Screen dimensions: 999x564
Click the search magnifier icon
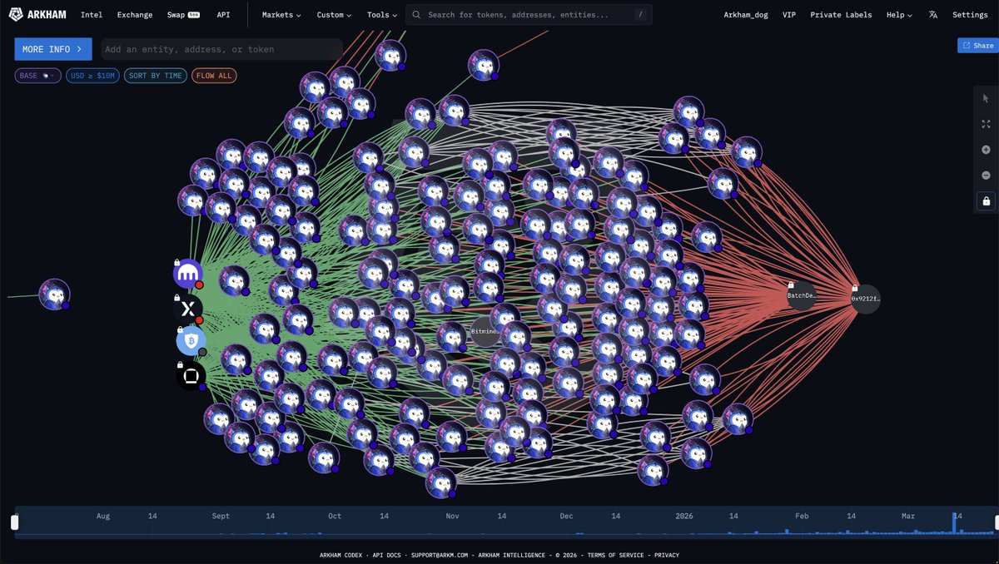click(x=416, y=15)
